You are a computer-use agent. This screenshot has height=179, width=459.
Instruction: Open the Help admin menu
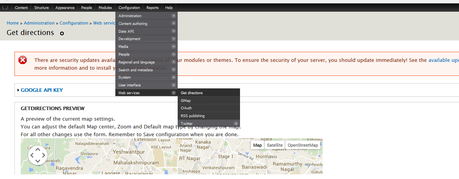pyautogui.click(x=169, y=8)
